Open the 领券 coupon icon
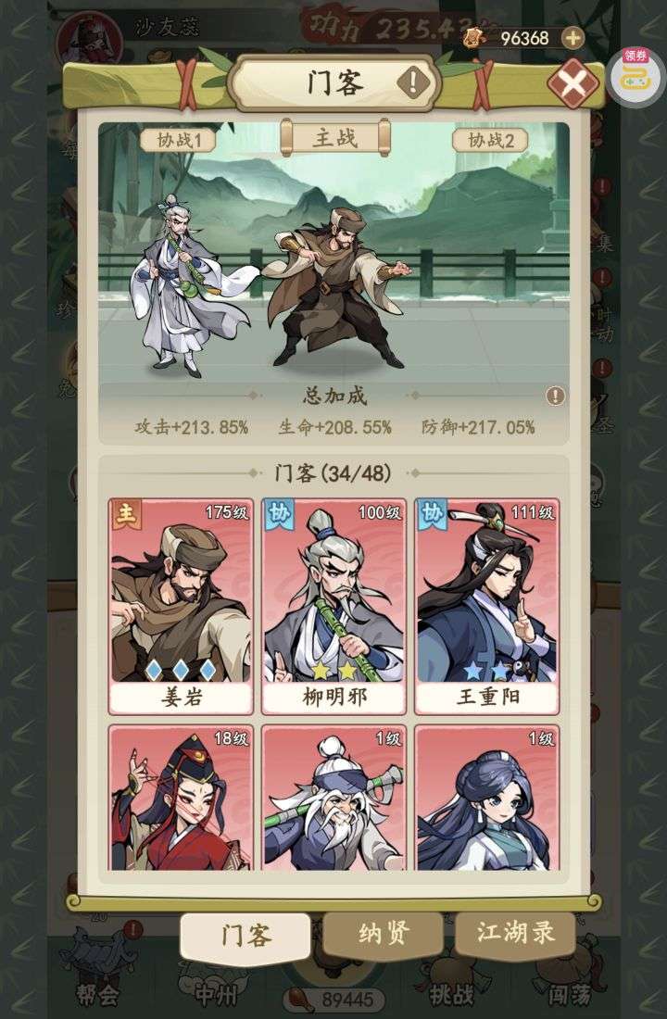 click(634, 76)
